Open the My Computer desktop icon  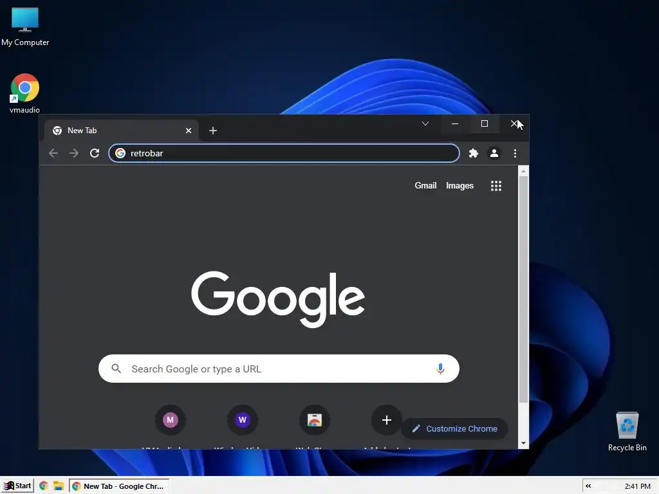coord(25,27)
